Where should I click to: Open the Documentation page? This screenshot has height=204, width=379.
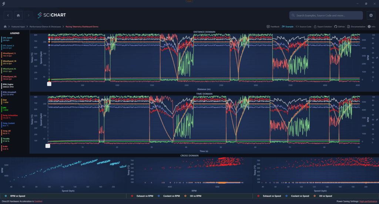click(x=356, y=27)
